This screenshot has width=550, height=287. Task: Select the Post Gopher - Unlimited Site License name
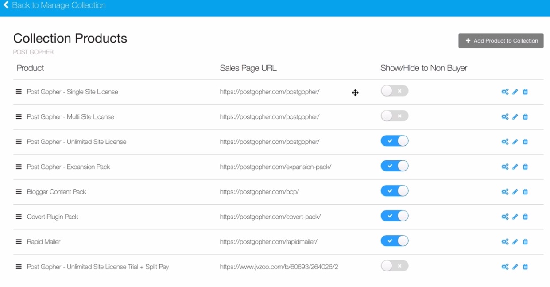(x=77, y=142)
